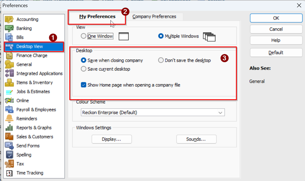Viewport: 305px width, 181px height.
Task: Open the General link under Also See
Action: 257,81
